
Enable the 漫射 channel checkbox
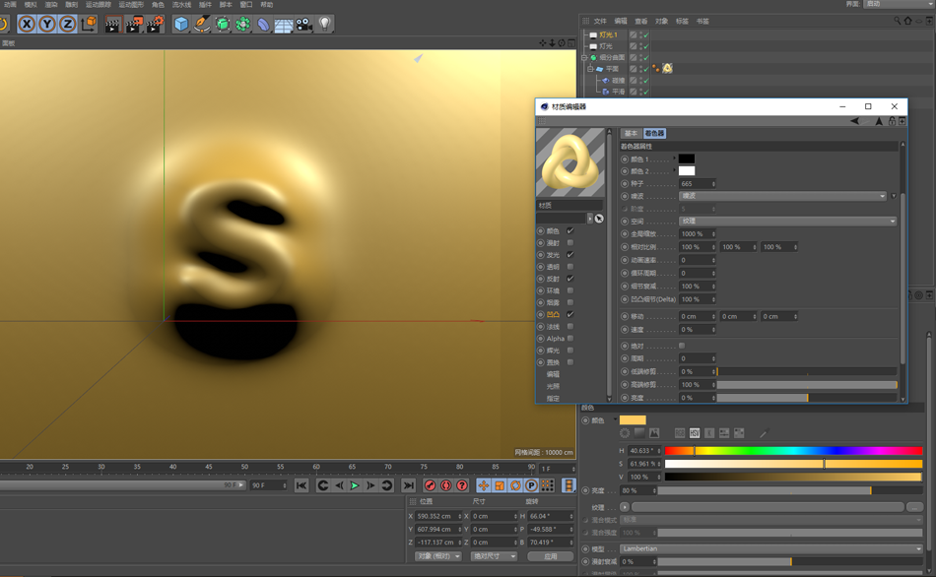(x=570, y=243)
